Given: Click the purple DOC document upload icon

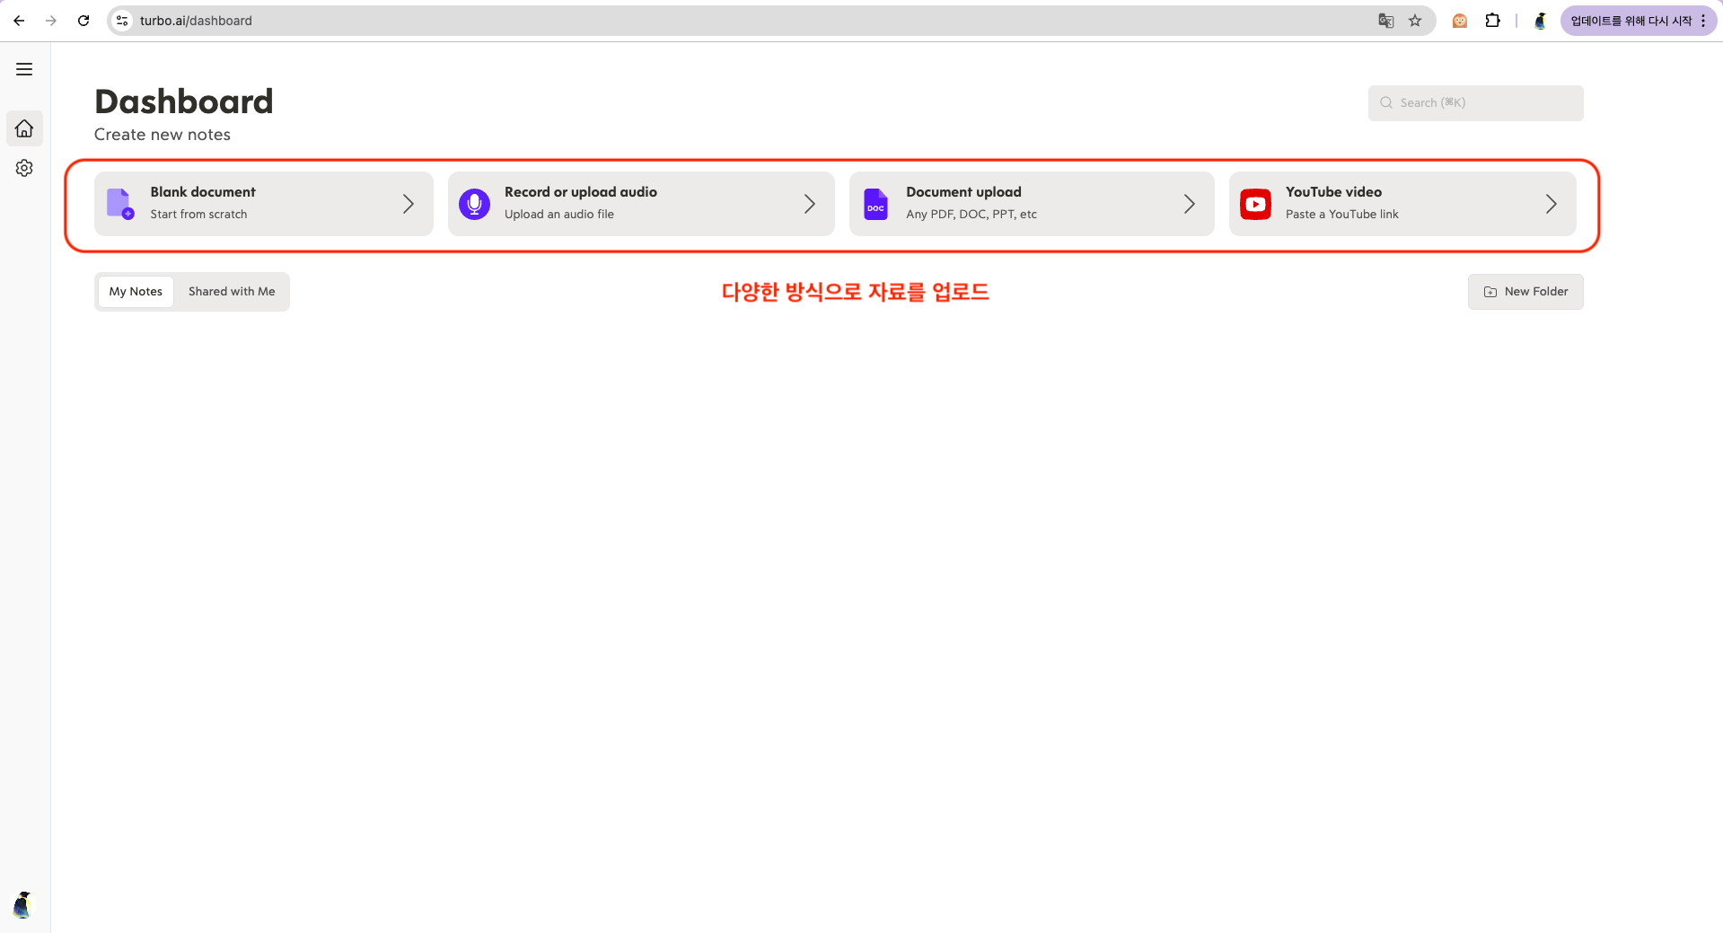Looking at the screenshot, I should point(875,203).
